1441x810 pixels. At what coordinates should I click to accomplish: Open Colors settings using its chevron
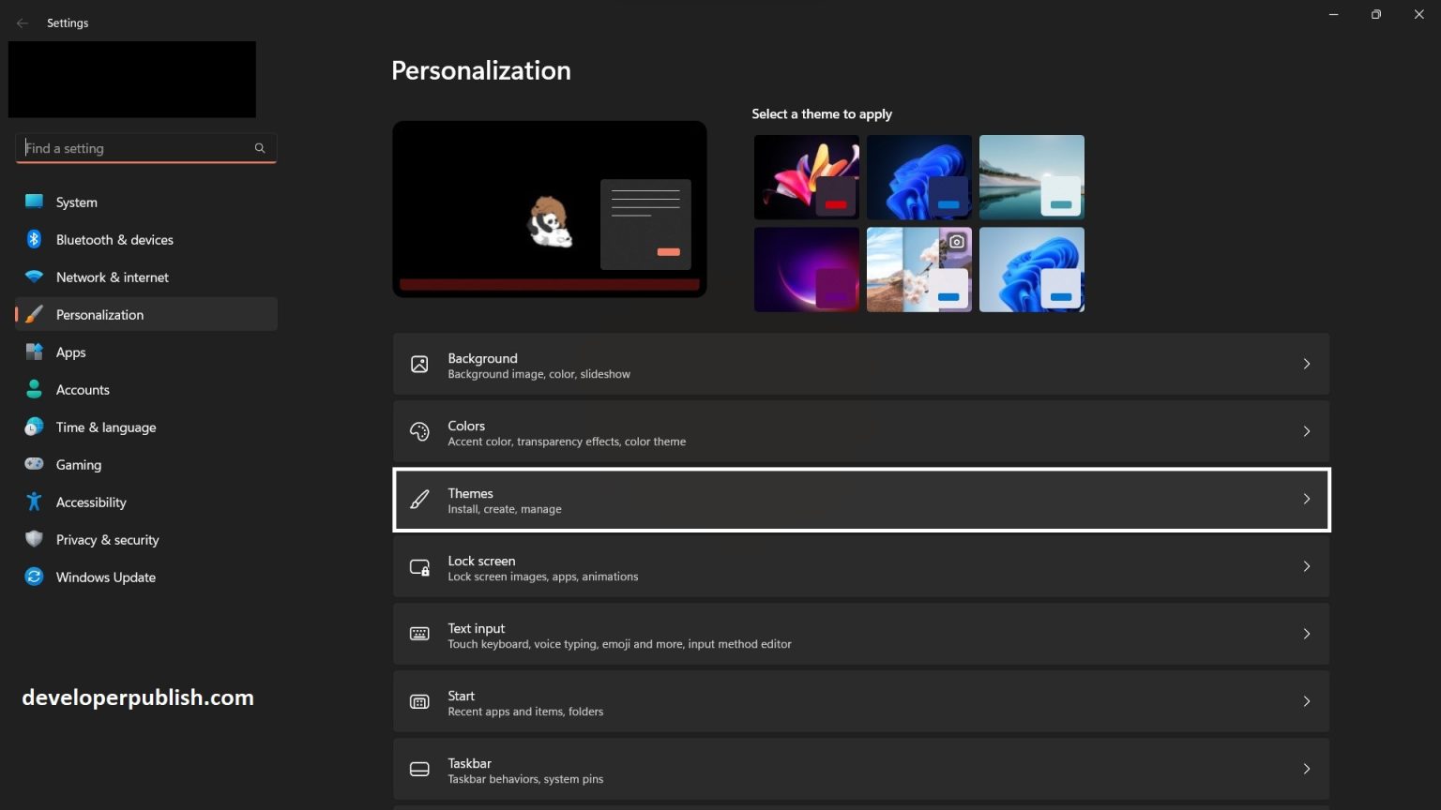[x=1307, y=431]
